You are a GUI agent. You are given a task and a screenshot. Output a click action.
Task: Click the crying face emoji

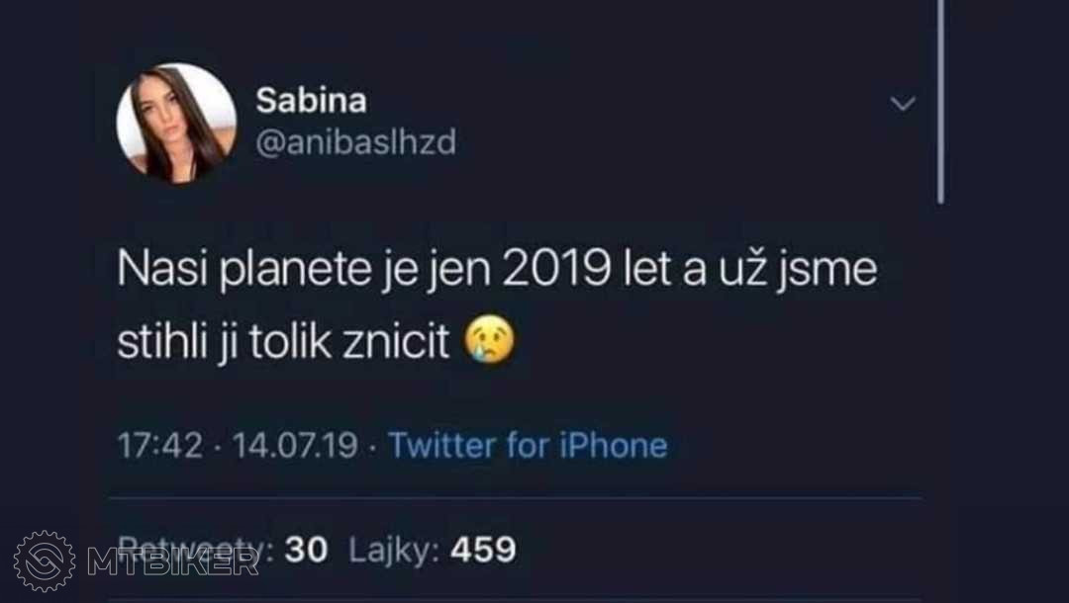click(x=489, y=340)
